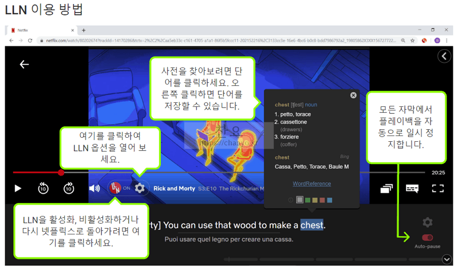Image resolution: width=458 pixels, height=271 pixels.
Task: Reload the Netflix page
Action: (30, 41)
